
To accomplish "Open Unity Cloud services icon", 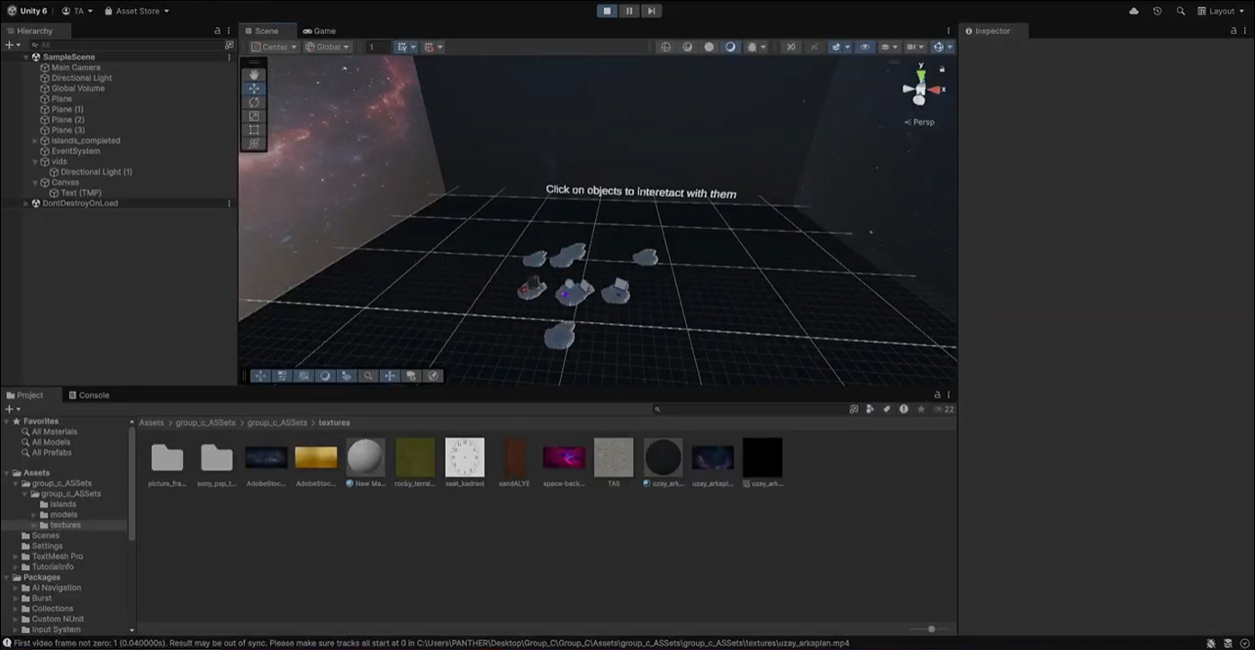I will (1133, 11).
